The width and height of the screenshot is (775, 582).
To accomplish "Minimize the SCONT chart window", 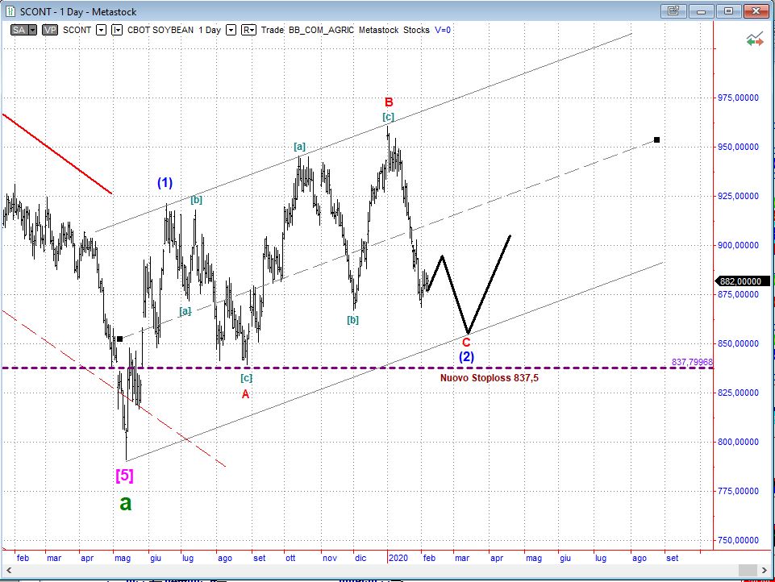I will [701, 10].
